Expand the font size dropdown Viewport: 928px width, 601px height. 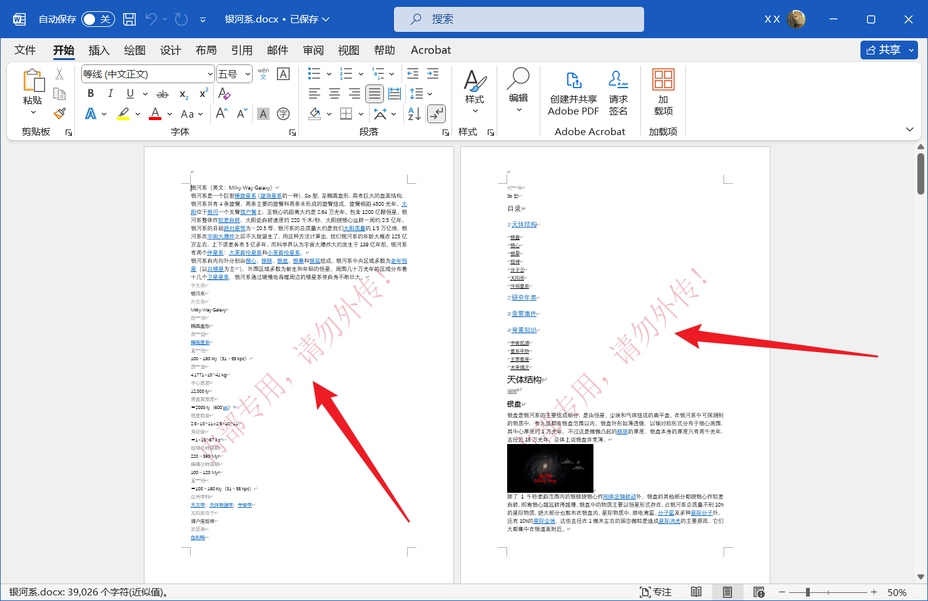[x=248, y=74]
